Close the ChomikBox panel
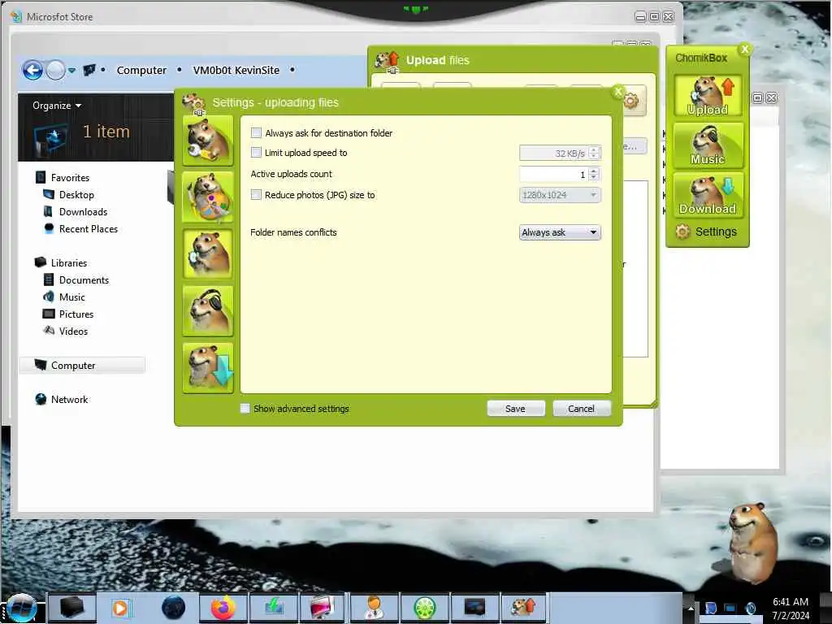 click(x=745, y=50)
